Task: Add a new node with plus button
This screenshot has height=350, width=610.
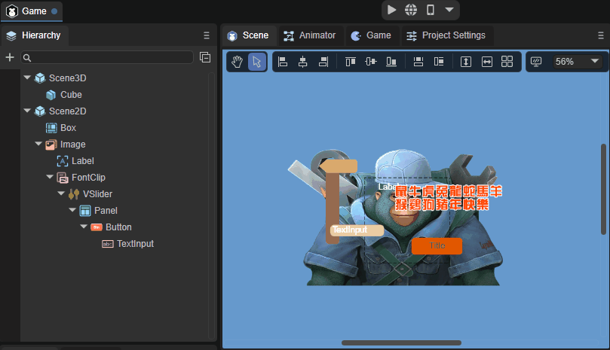Action: [x=10, y=57]
